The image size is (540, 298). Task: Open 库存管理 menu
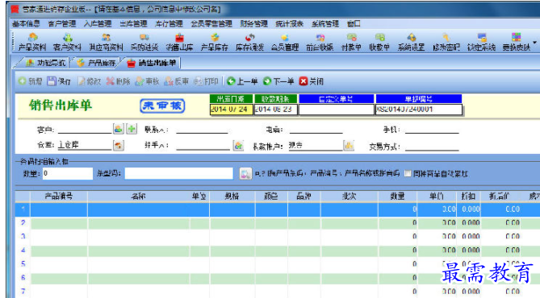(169, 23)
